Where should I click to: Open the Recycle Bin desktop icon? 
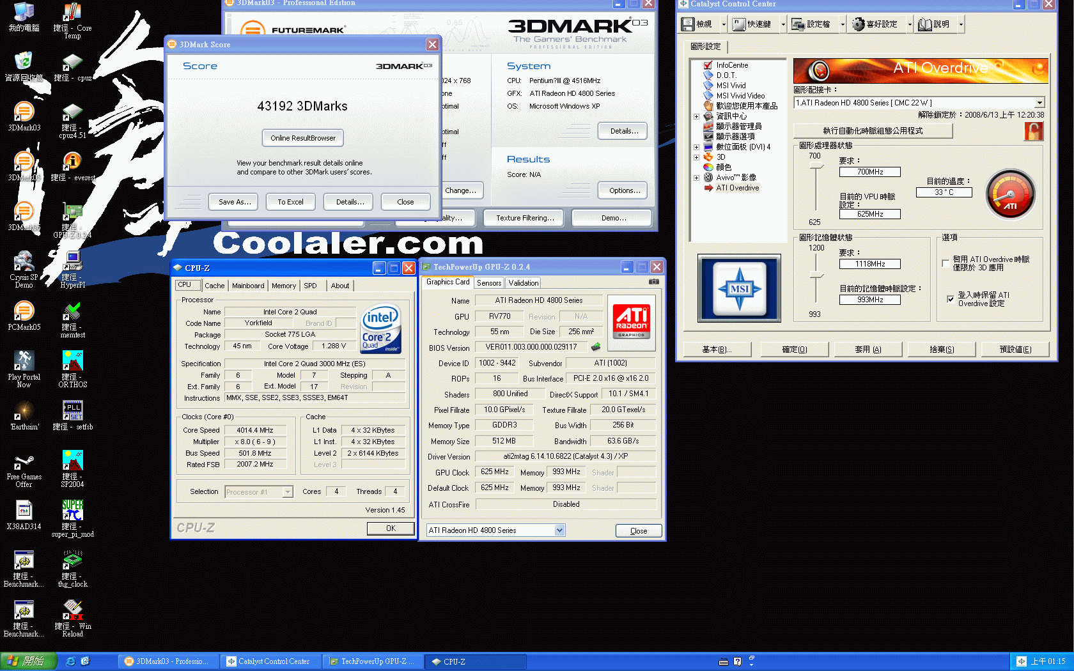click(24, 66)
